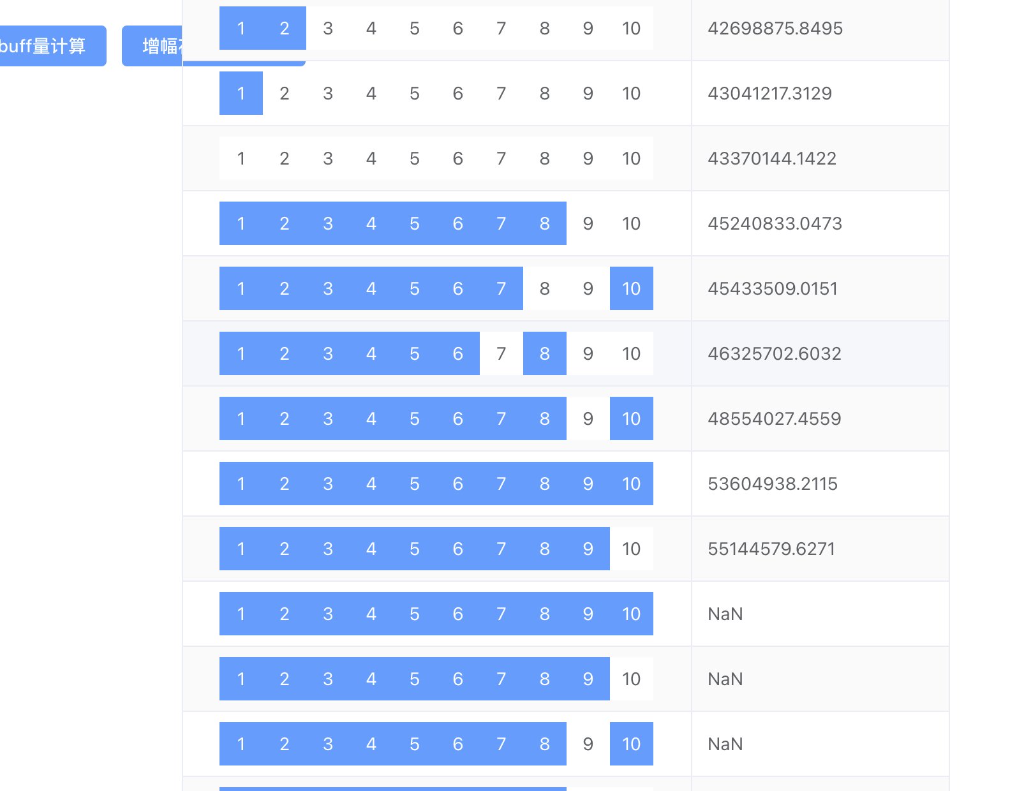Deselect number 2 in the 42698875.8495 row
The image size is (1017, 791).
tap(285, 28)
